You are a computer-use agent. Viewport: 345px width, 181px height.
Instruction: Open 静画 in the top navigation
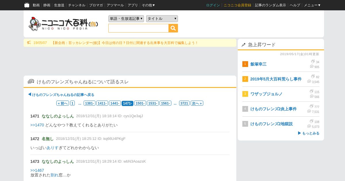coord(47,5)
